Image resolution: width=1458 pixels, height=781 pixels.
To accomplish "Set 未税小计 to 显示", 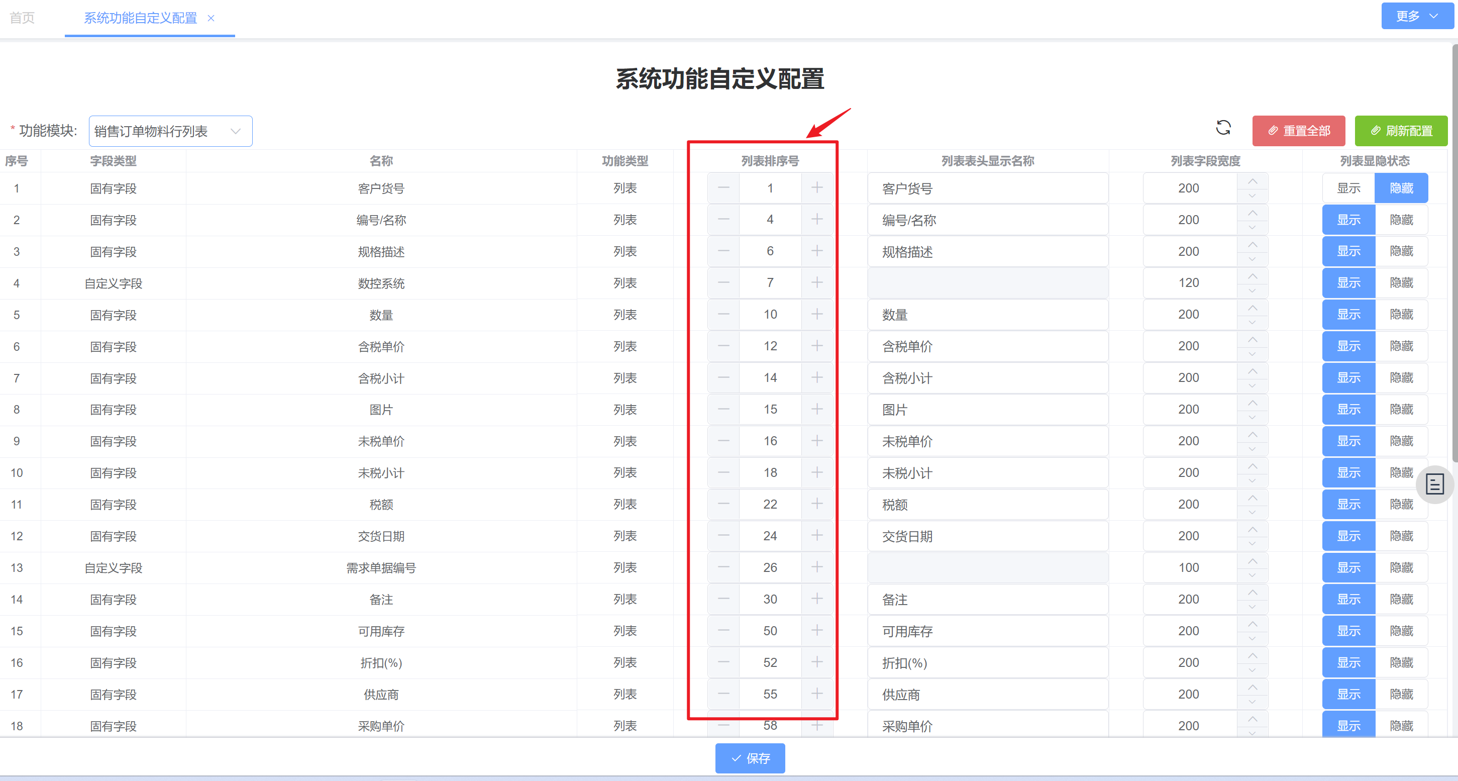I will [x=1348, y=473].
